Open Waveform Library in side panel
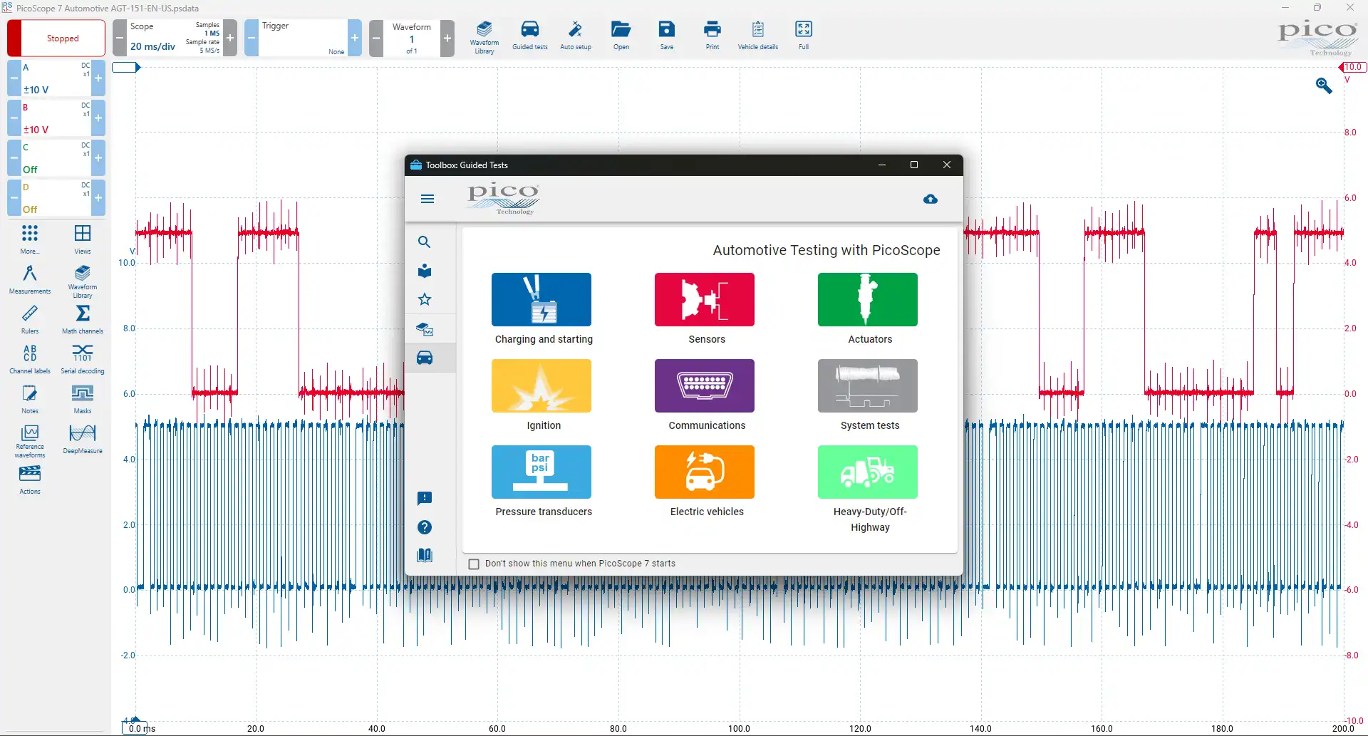Viewport: 1368px width, 736px height. (83, 281)
